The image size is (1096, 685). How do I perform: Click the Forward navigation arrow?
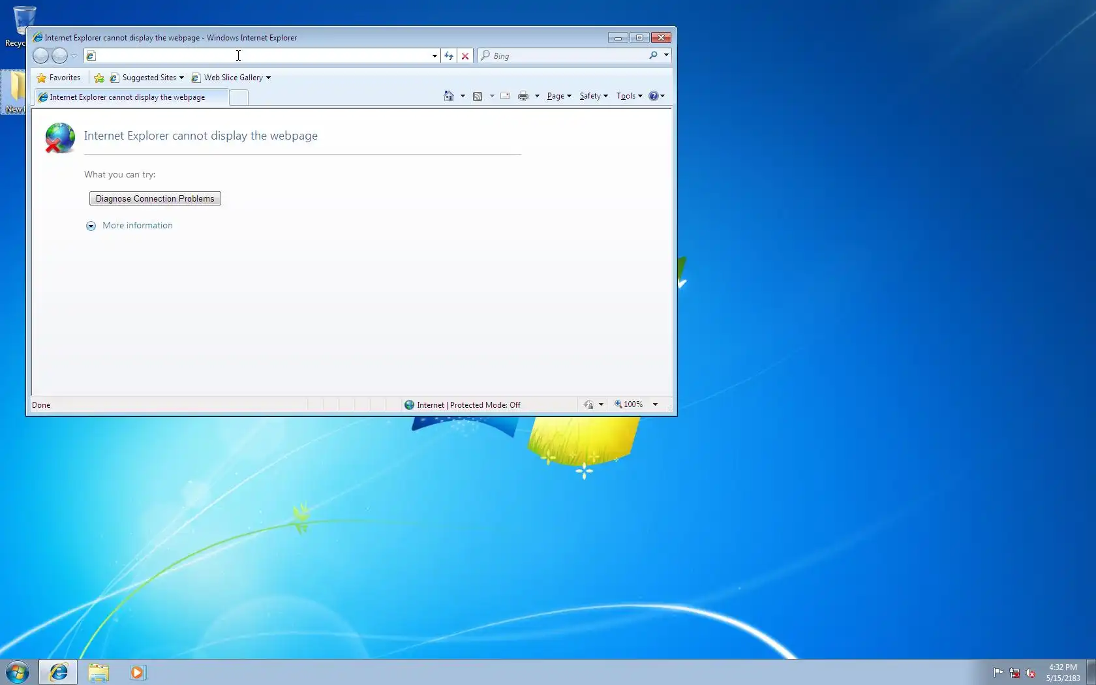(x=59, y=56)
